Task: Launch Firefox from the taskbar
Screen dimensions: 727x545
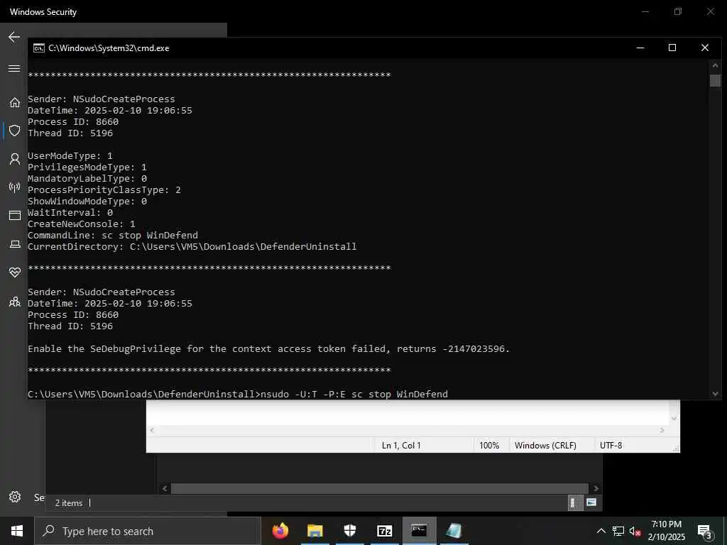Action: click(x=280, y=531)
